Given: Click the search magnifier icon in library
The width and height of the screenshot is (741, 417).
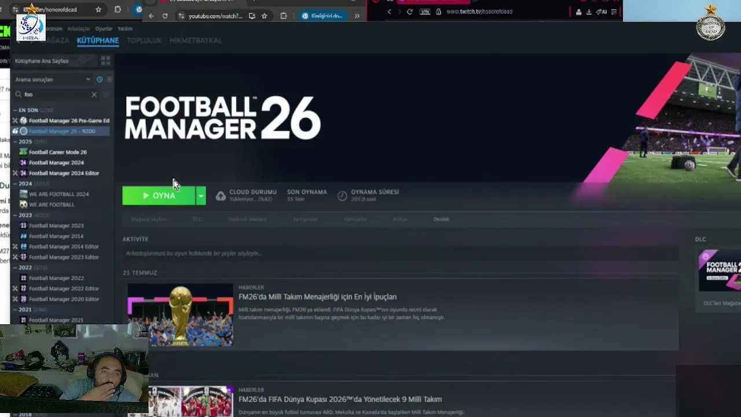Looking at the screenshot, I should click(x=19, y=94).
